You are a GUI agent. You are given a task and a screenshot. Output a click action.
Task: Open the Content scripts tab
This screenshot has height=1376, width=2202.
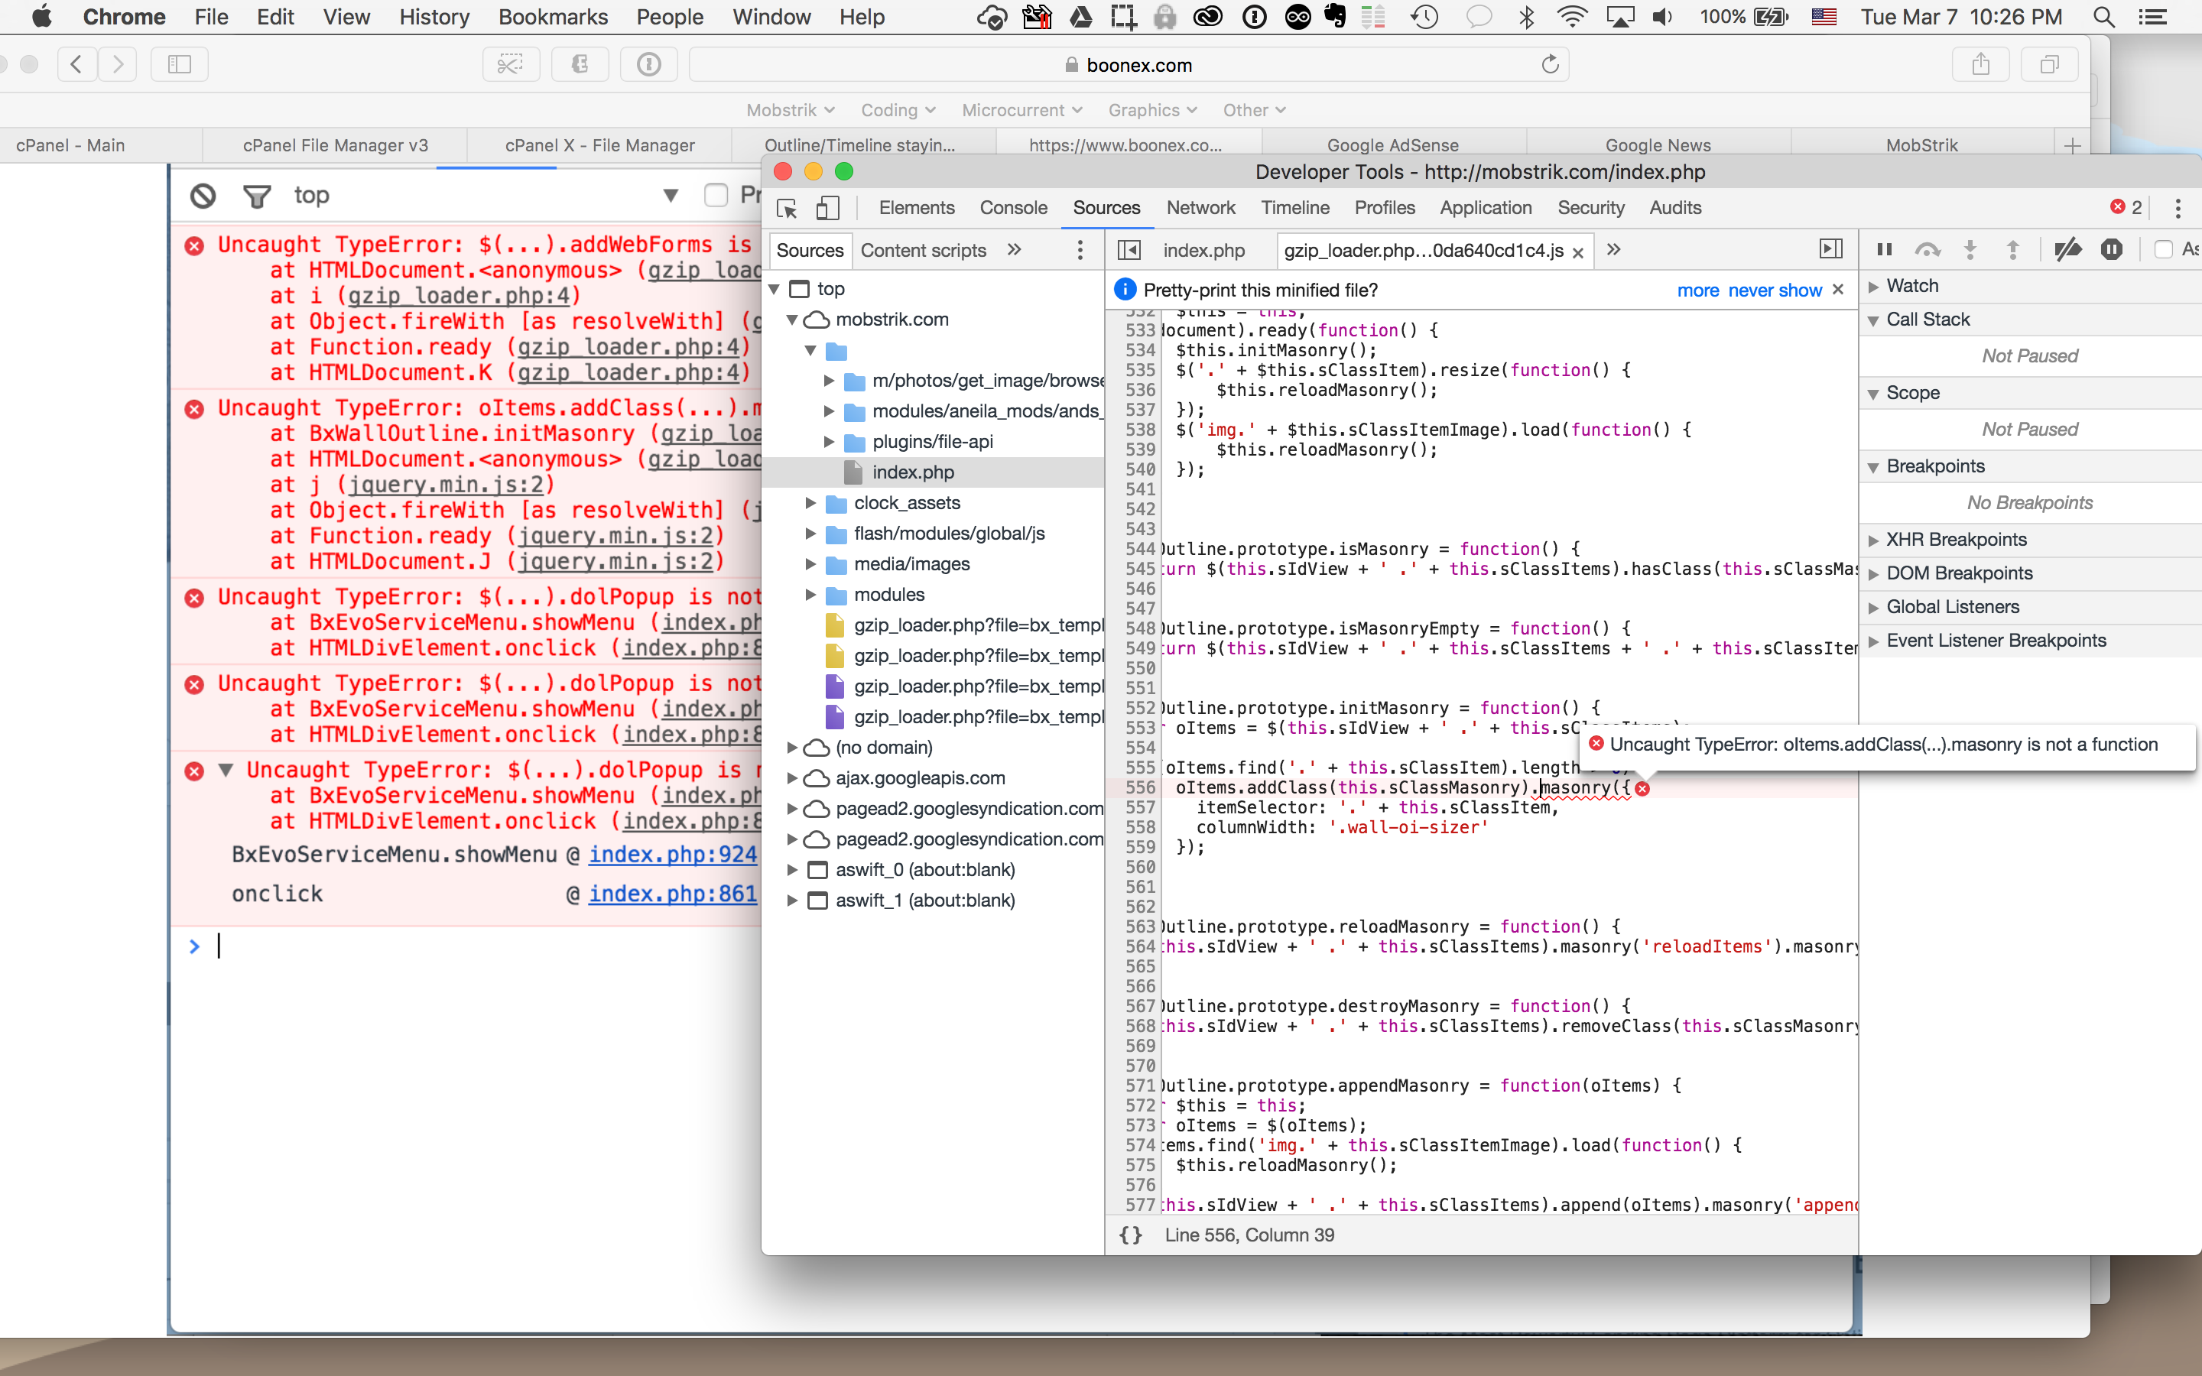coord(923,250)
